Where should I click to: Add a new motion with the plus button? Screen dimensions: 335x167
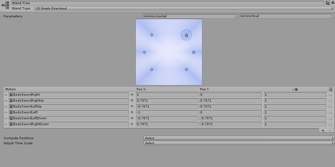323,130
